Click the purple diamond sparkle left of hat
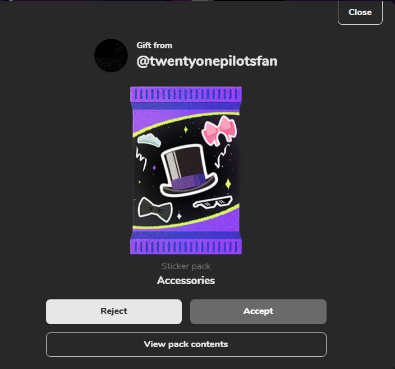This screenshot has width=395, height=369. tap(154, 167)
